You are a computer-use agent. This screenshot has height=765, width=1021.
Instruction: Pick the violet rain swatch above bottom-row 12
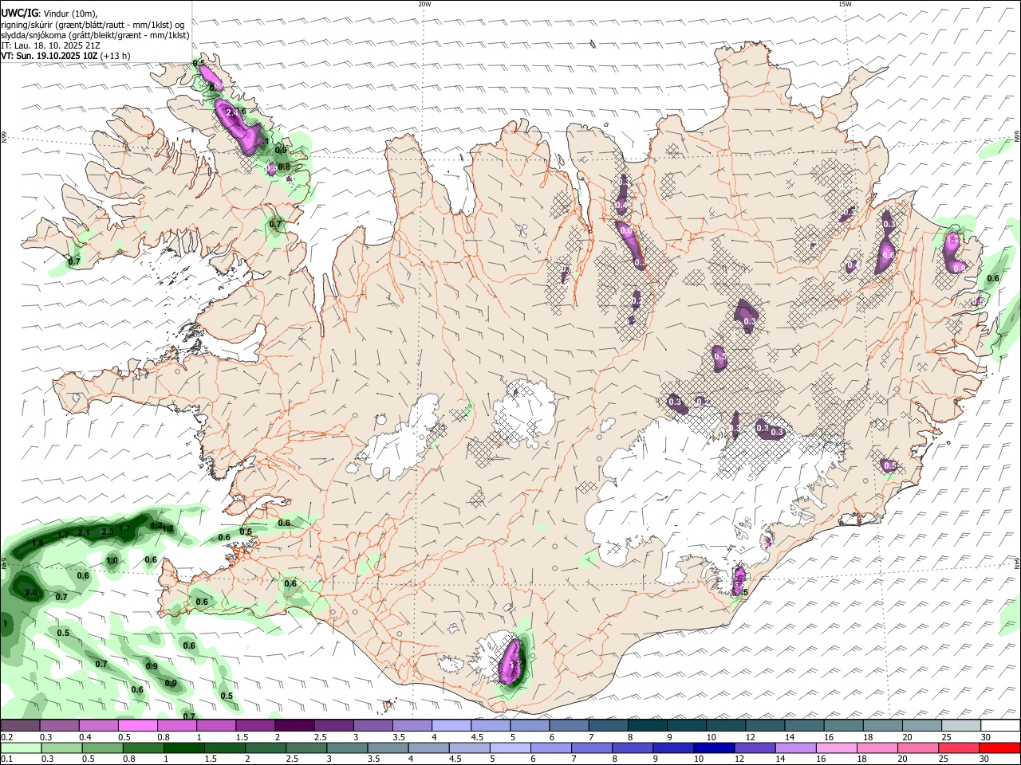(755, 747)
